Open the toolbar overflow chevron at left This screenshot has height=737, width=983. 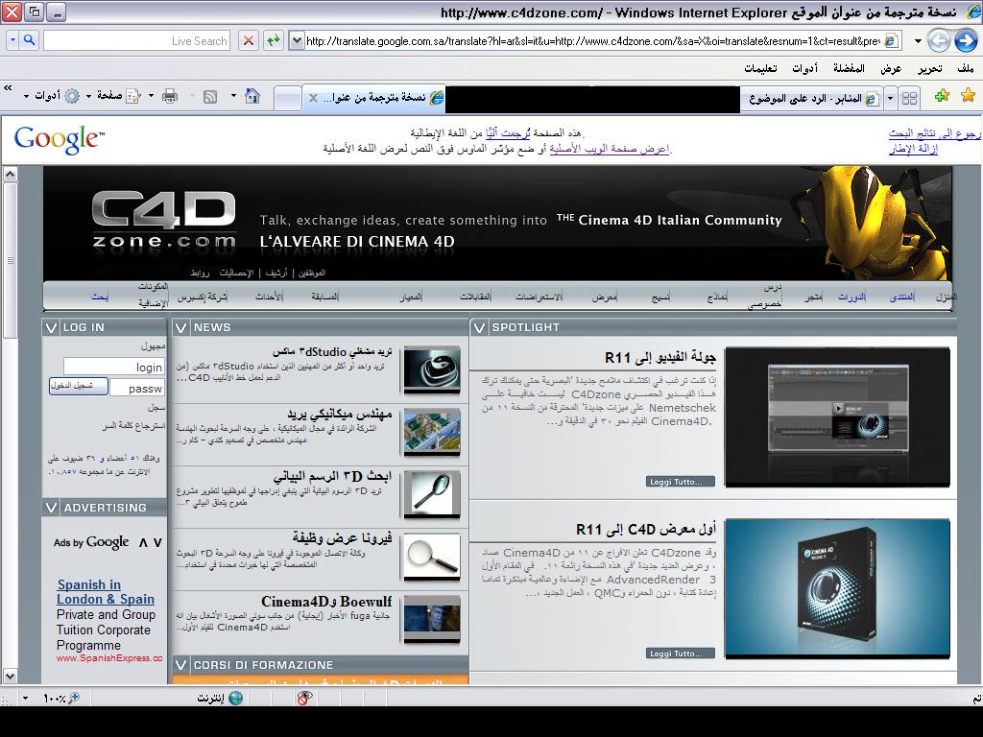(x=8, y=88)
